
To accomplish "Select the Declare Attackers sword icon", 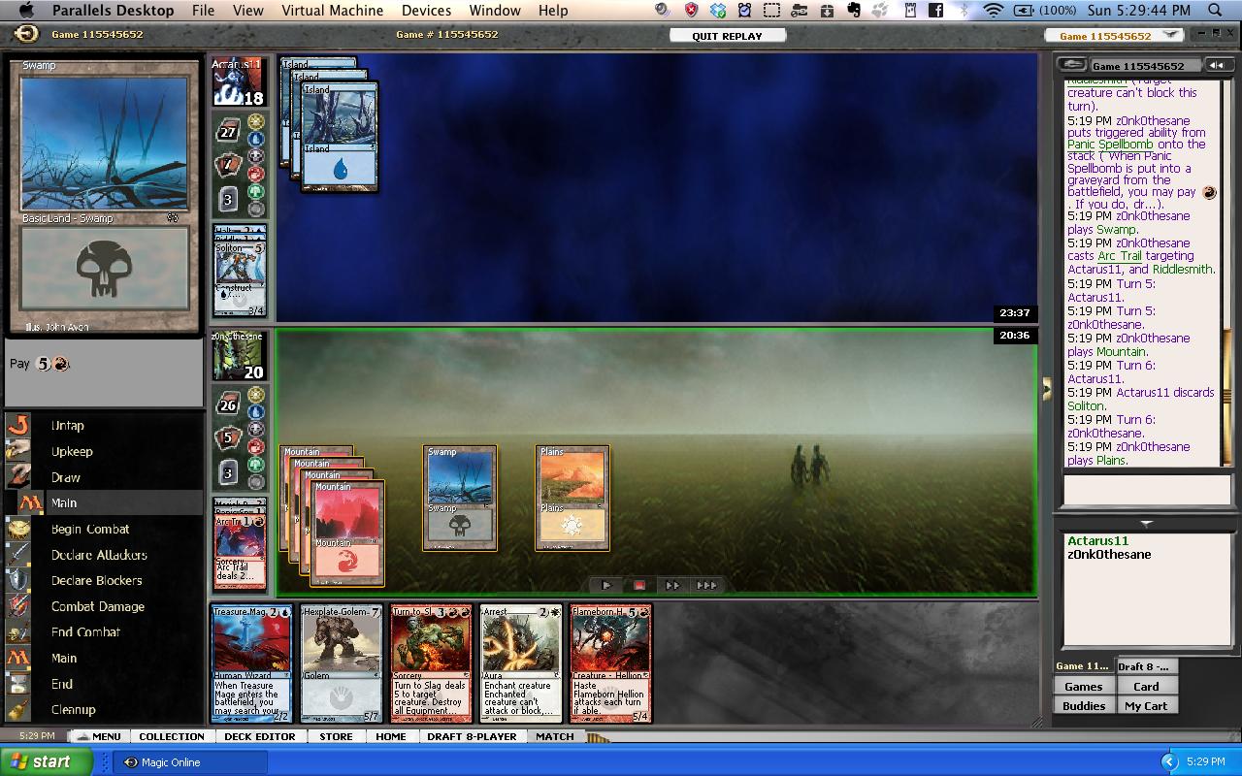I will 18,555.
